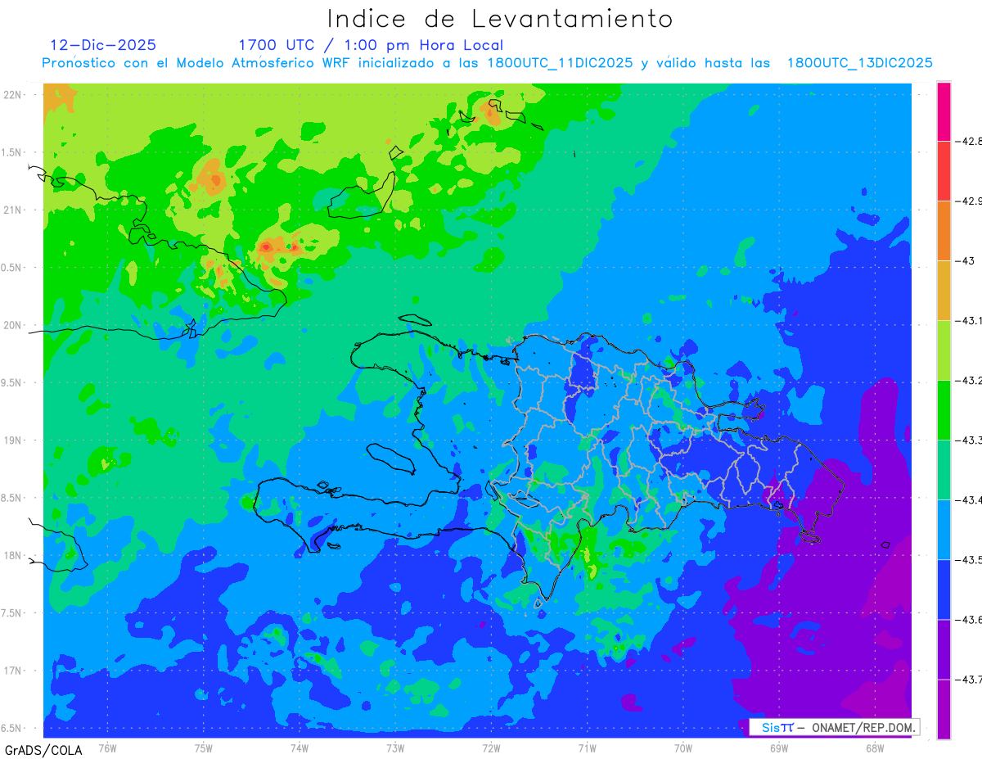Click the bright green swatch below -43.2
This screenshot has width=982, height=759.
[944, 409]
